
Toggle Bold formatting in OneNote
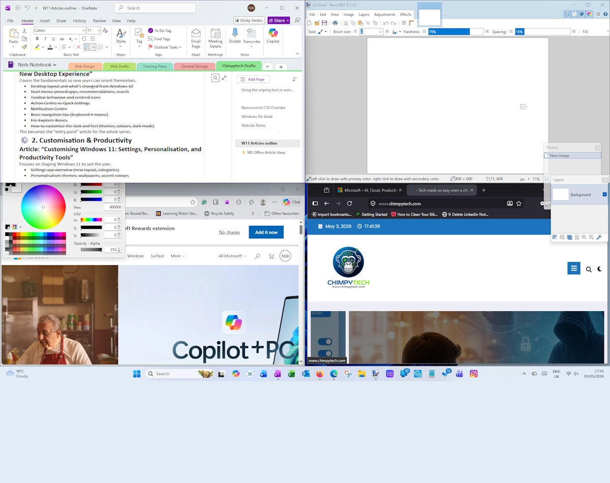click(37, 39)
